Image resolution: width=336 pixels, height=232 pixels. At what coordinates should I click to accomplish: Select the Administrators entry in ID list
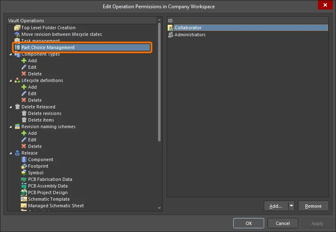[x=190, y=35]
